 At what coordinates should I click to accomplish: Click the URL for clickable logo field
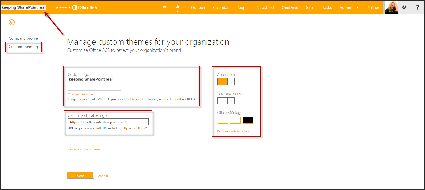pos(108,122)
